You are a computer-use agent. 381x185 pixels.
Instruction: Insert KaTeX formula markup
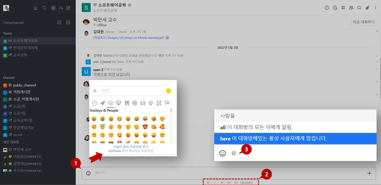(x=246, y=183)
